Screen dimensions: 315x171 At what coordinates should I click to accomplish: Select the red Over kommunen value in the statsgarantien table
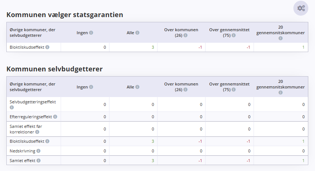(x=200, y=47)
